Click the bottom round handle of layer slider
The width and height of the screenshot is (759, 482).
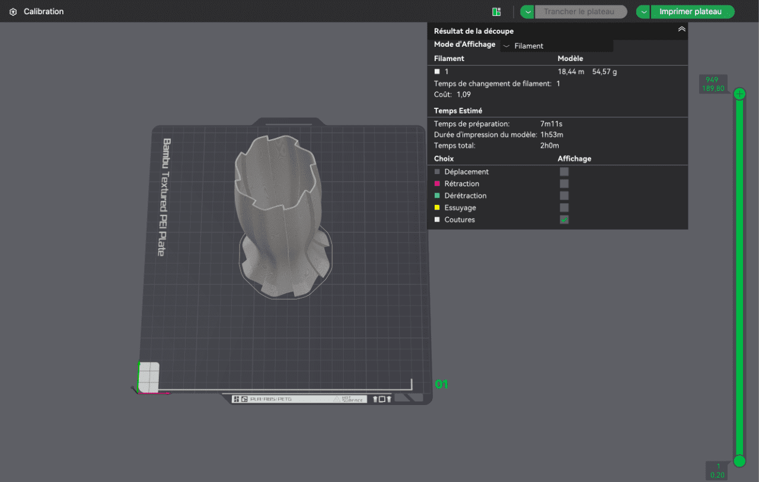point(739,461)
